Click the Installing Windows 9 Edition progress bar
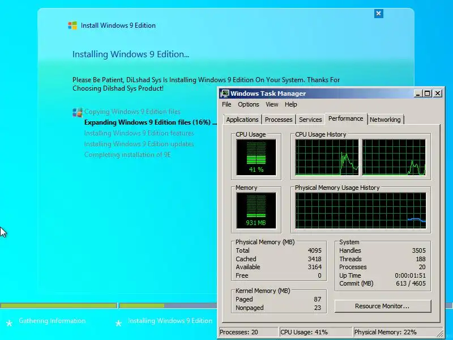Viewport: 453px width, 340px height. pyautogui.click(x=168, y=305)
